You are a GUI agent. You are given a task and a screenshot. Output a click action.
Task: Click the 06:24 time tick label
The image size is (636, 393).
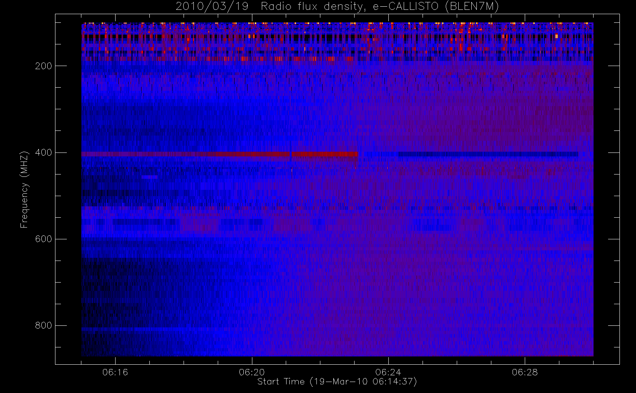click(x=388, y=372)
